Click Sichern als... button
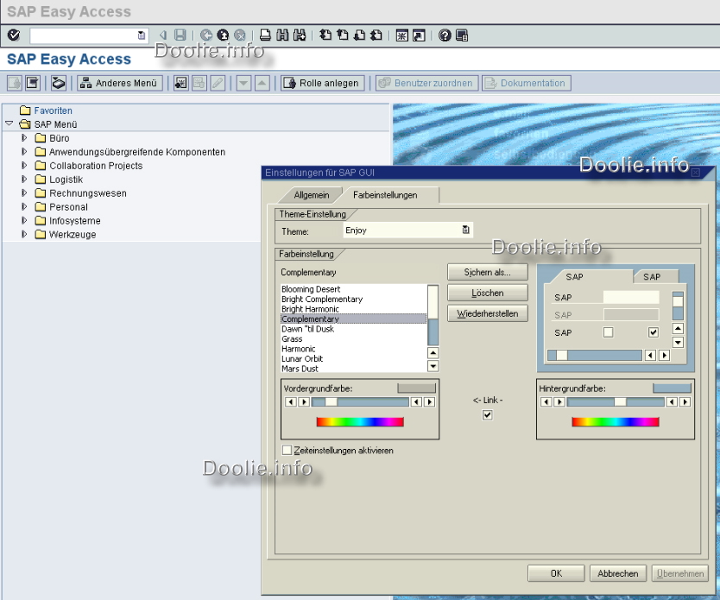 click(x=487, y=272)
